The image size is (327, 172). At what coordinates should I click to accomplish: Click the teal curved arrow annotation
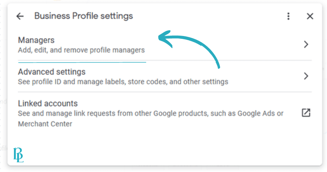tap(189, 48)
